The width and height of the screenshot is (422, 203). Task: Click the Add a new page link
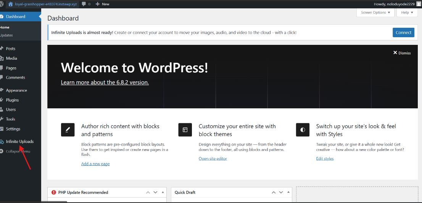coord(95,164)
